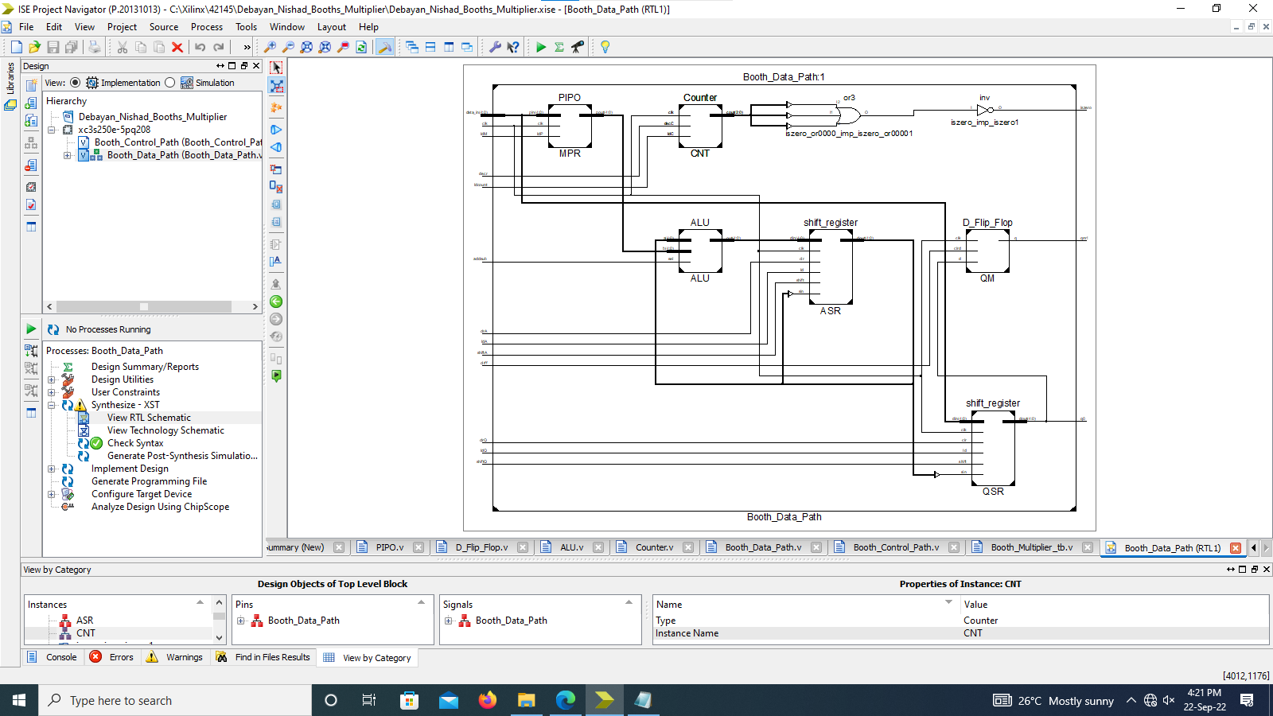Open the Errors panel button
This screenshot has width=1273, height=716.
[112, 657]
